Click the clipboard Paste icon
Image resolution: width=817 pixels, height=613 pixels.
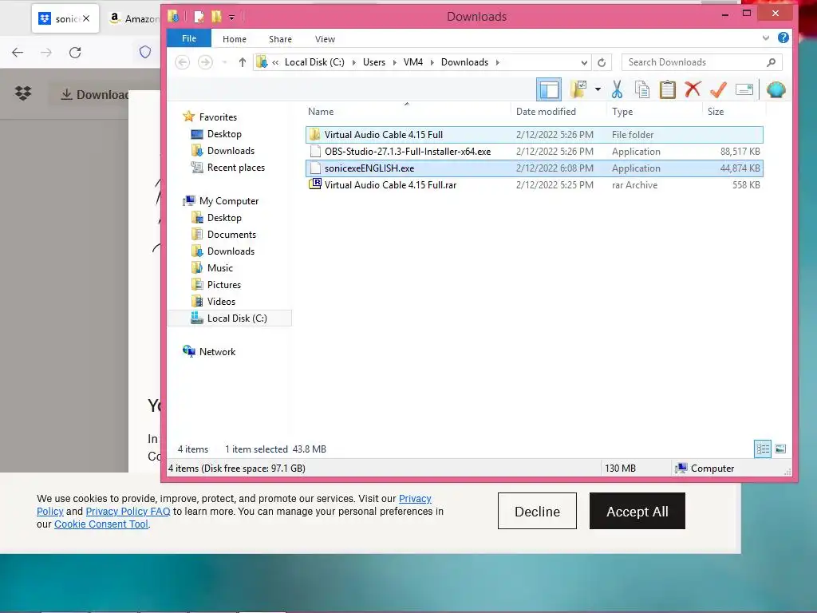click(x=668, y=89)
